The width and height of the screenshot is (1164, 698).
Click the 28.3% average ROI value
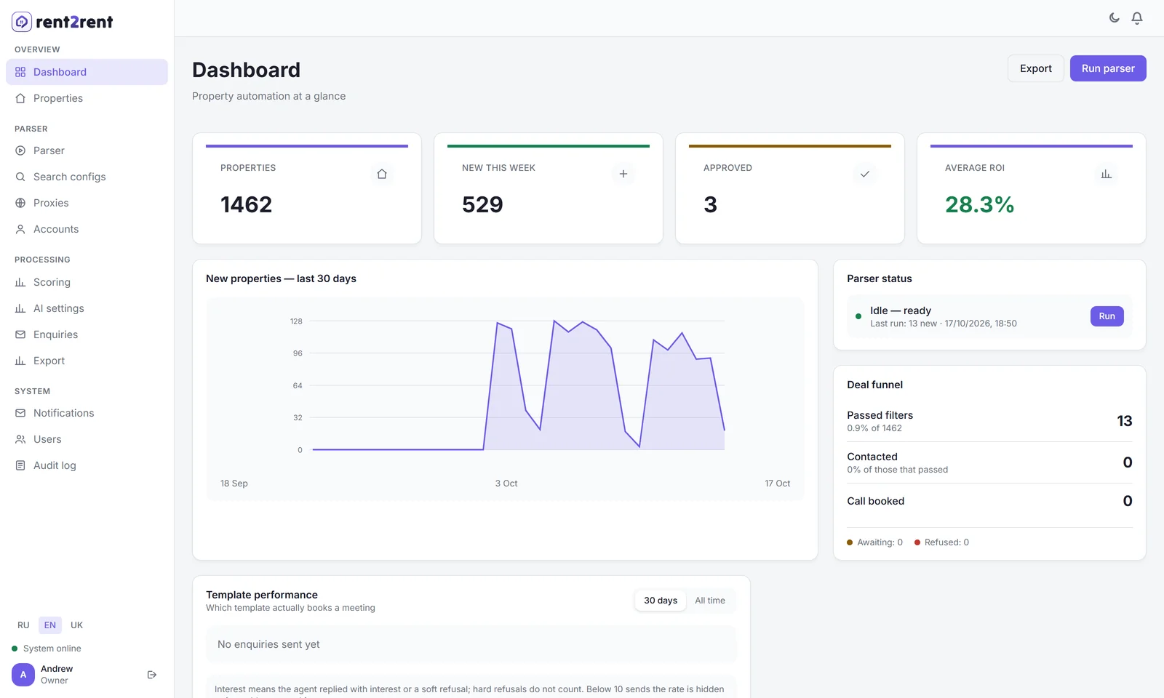point(979,204)
